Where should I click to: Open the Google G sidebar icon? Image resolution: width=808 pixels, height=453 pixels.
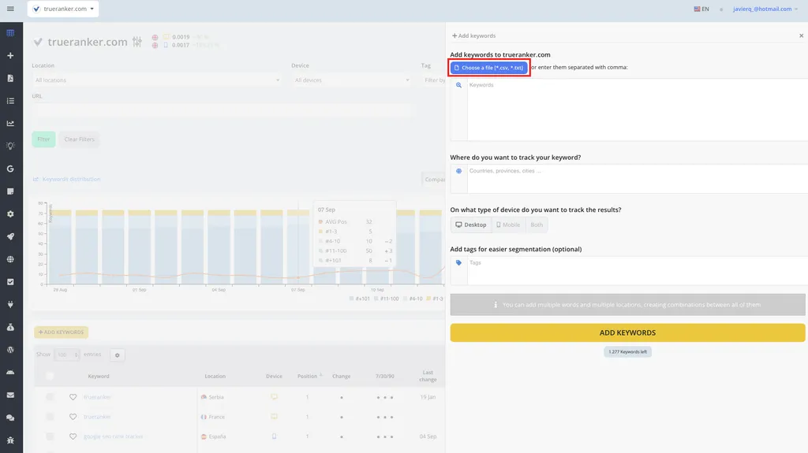pyautogui.click(x=10, y=169)
